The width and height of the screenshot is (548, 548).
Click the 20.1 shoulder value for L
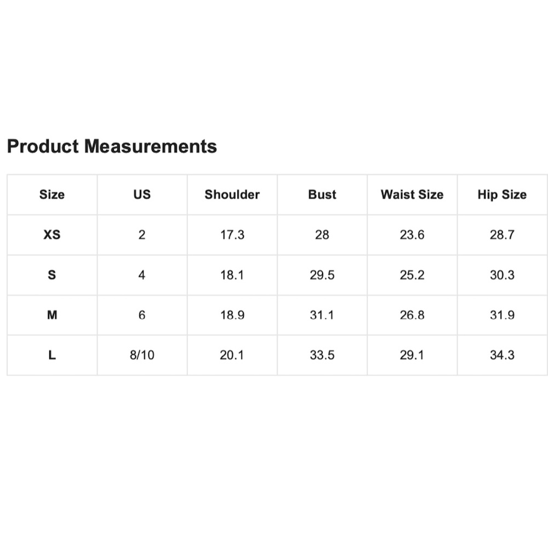[x=232, y=355]
